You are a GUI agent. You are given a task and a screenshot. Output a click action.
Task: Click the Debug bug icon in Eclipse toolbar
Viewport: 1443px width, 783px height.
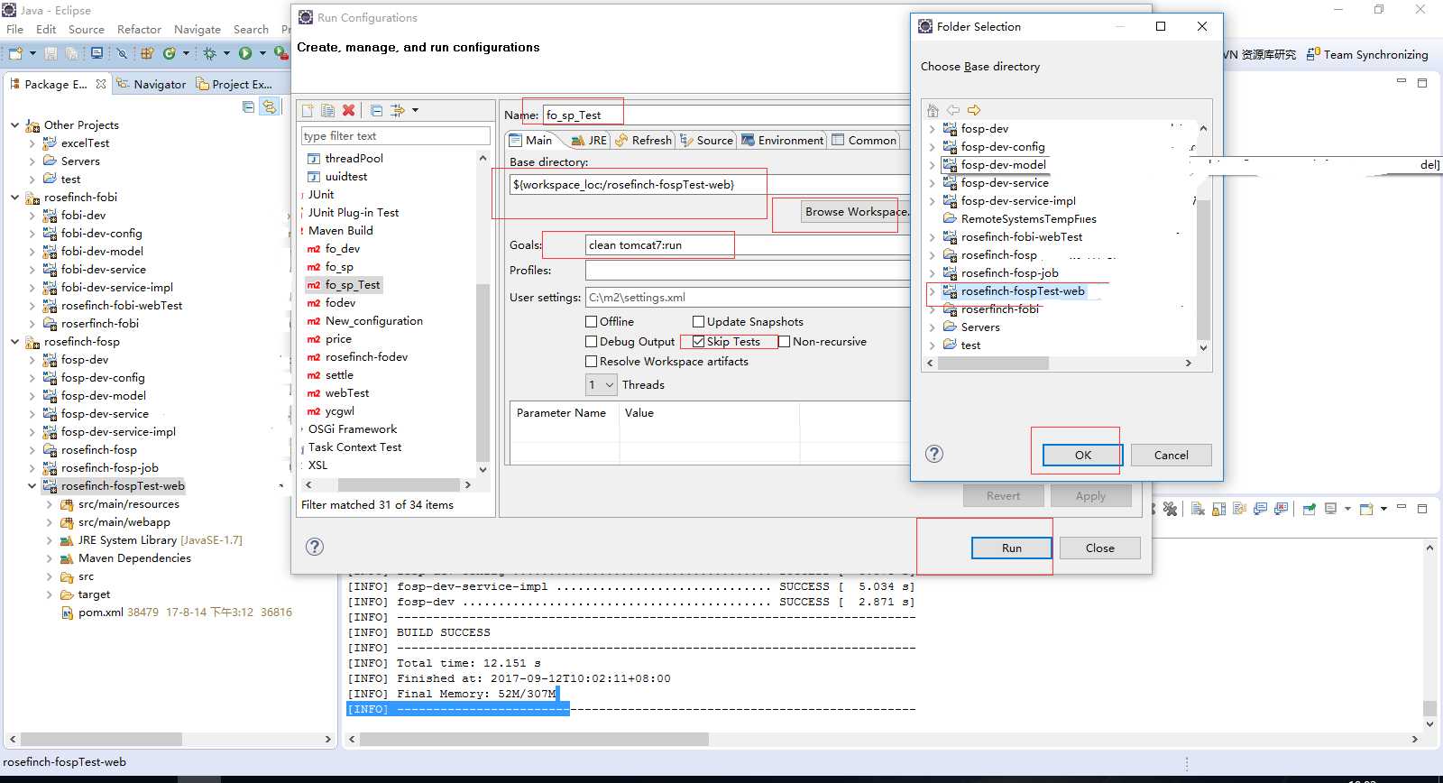[x=210, y=54]
